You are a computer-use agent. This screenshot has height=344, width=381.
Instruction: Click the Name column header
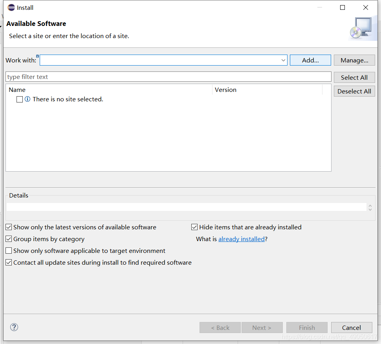(x=109, y=90)
